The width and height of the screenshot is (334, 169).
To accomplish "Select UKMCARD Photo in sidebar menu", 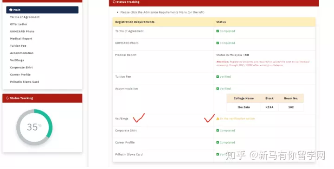I will 22,31.
